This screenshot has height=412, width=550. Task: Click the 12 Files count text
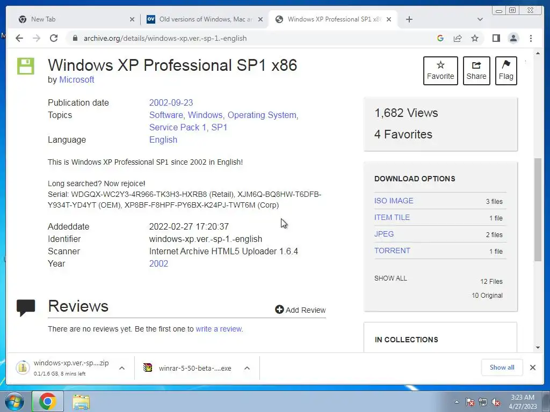click(x=491, y=281)
